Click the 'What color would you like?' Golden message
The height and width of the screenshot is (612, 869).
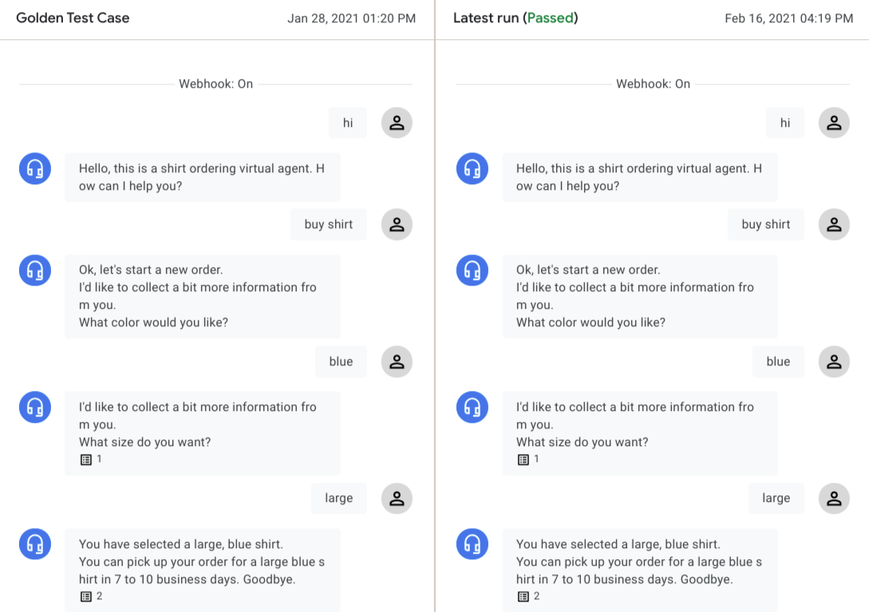153,322
